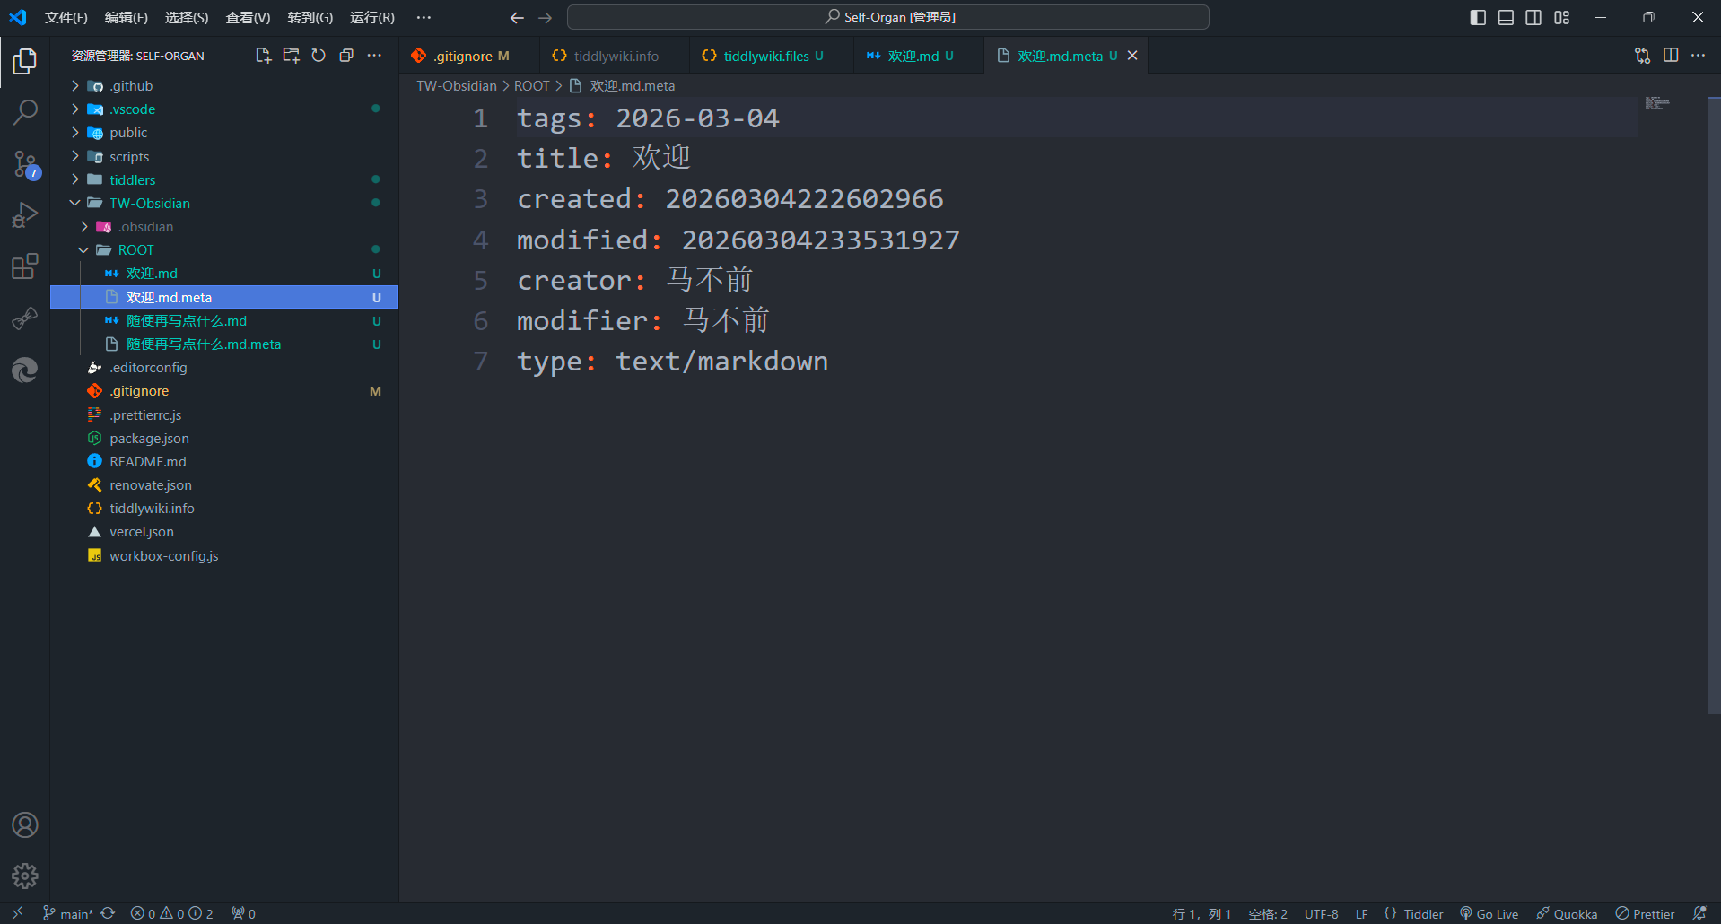Toggle the bottom panel visibility
The width and height of the screenshot is (1721, 924).
(x=1506, y=17)
